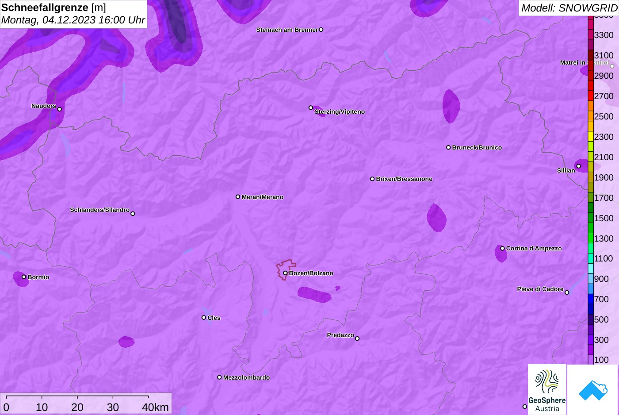Click the yellow 2300 legend swatch
The width and height of the screenshot is (619, 415).
[591, 137]
